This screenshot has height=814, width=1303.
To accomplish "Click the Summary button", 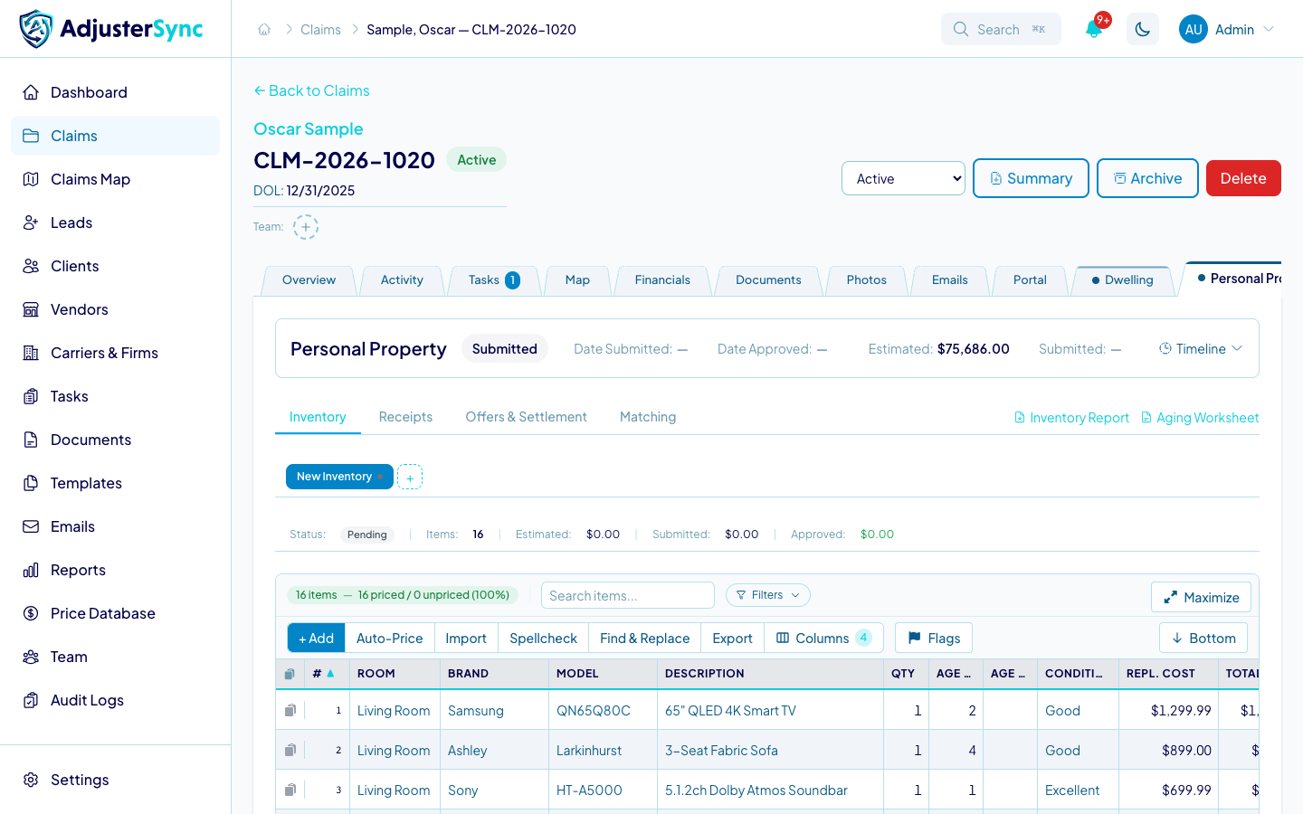I will click(x=1031, y=178).
